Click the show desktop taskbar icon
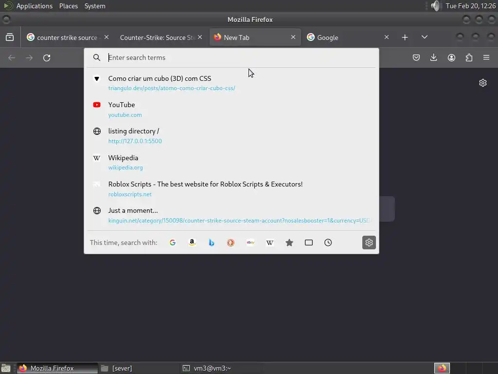 tap(6, 368)
